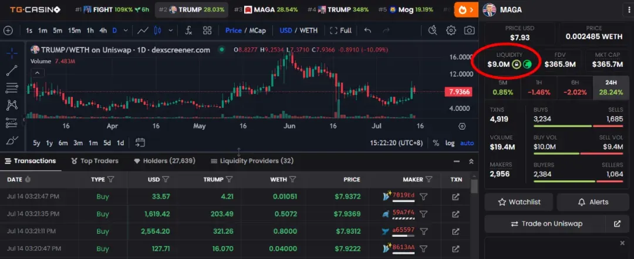Click the liquidity lock icon
The image size is (634, 259).
click(516, 64)
